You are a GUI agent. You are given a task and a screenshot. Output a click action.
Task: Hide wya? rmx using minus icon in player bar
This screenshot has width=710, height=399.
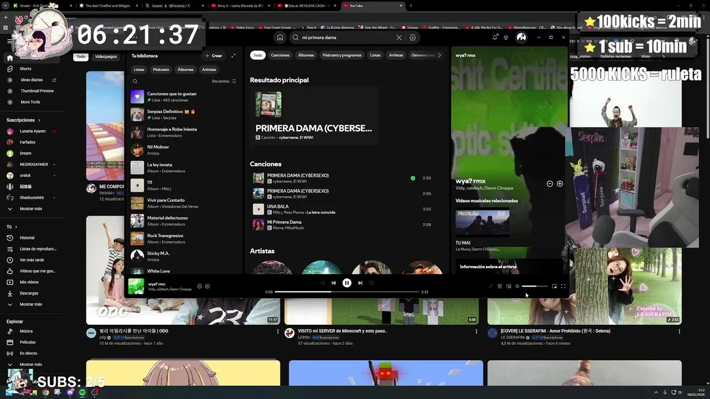coord(200,287)
